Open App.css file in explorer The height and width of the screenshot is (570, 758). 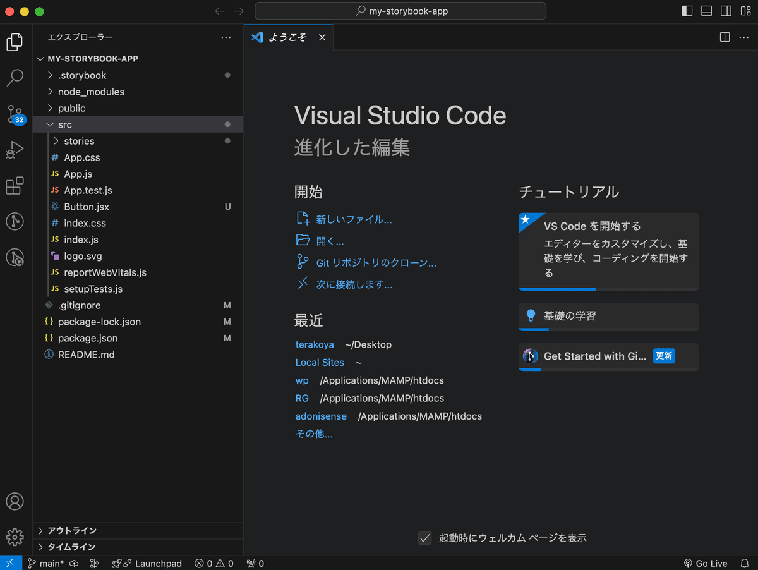click(x=138, y=157)
